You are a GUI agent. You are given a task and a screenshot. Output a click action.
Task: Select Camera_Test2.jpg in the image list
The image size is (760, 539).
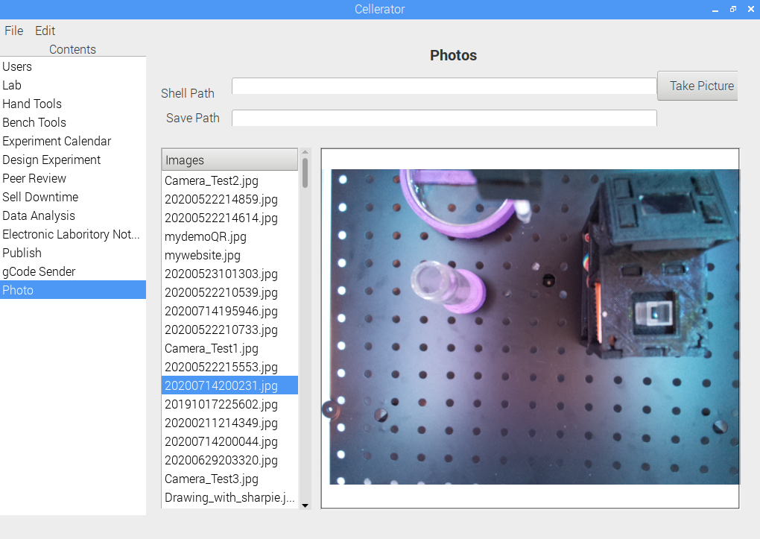click(212, 180)
